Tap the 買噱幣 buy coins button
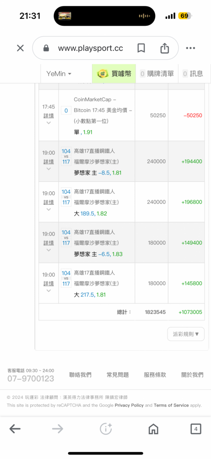Screen dimensions: 211x459 (114, 74)
